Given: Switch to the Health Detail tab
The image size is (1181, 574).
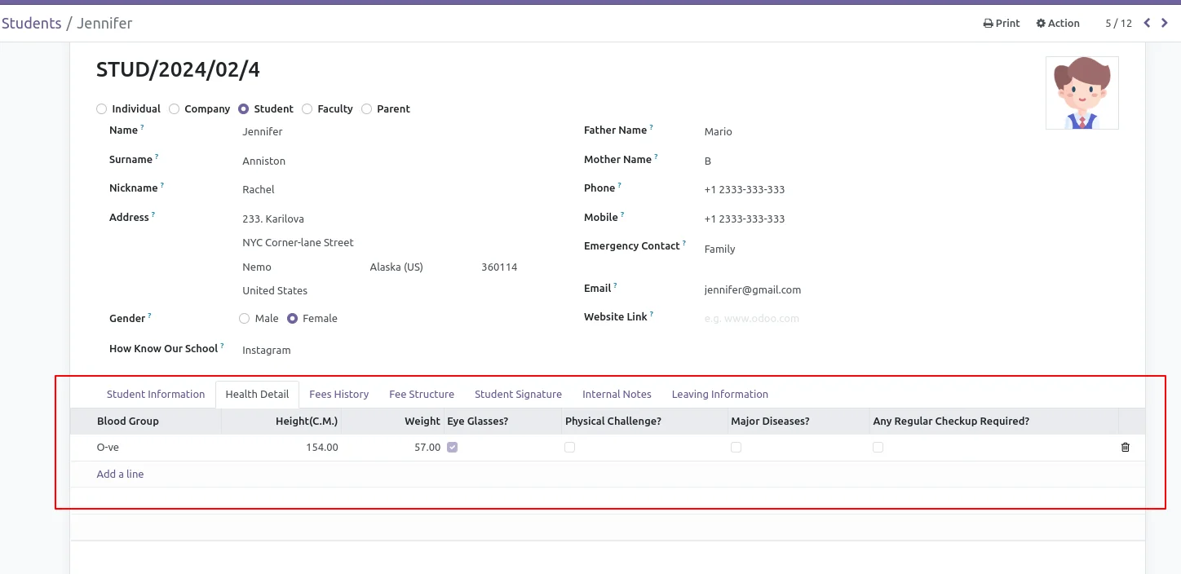Looking at the screenshot, I should [x=257, y=394].
